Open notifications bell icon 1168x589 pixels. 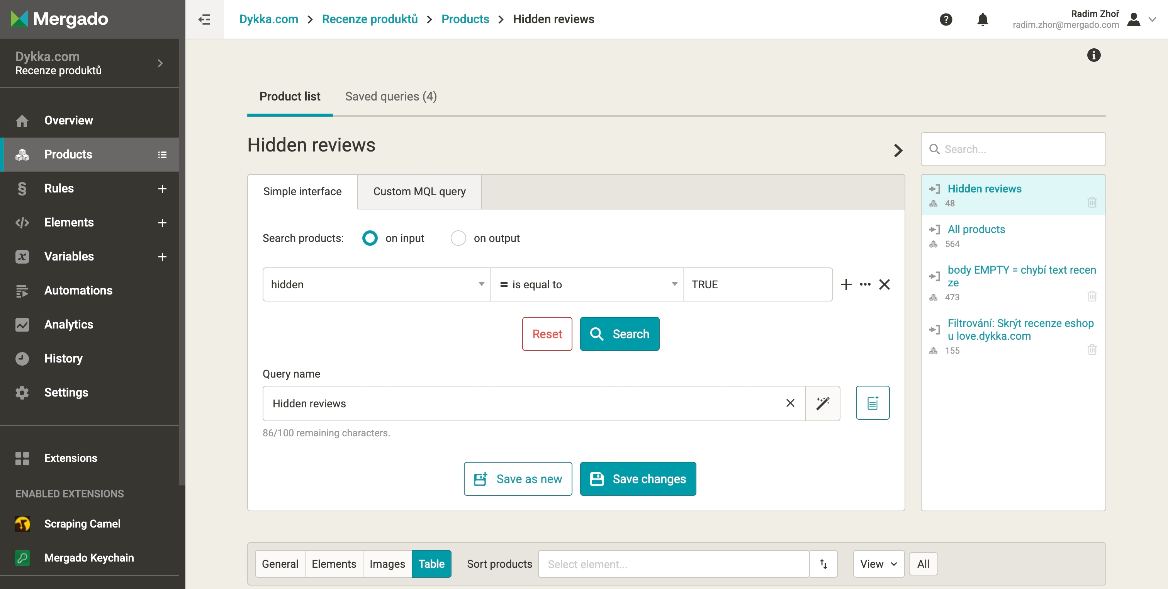tap(983, 19)
